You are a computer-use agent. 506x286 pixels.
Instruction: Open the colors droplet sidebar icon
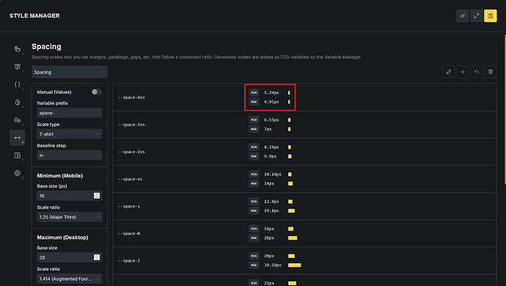coord(18,103)
